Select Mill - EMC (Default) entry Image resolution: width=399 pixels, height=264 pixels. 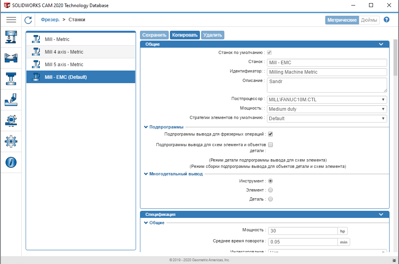pos(81,77)
